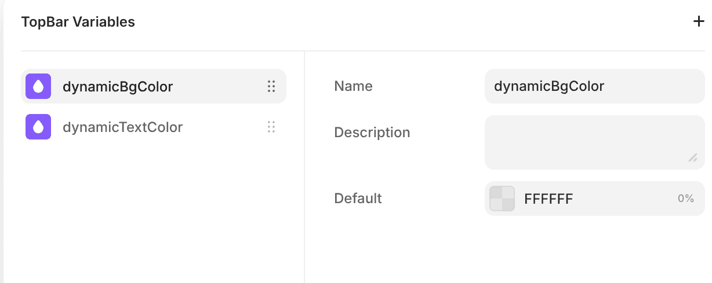Click the Description box resize grip
Image resolution: width=712 pixels, height=283 pixels.
[x=693, y=157]
